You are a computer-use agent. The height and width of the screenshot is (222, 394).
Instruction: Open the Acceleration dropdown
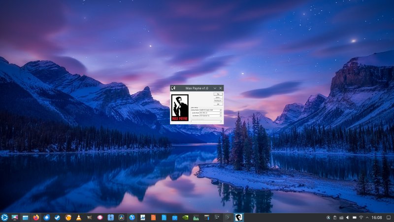click(210, 116)
